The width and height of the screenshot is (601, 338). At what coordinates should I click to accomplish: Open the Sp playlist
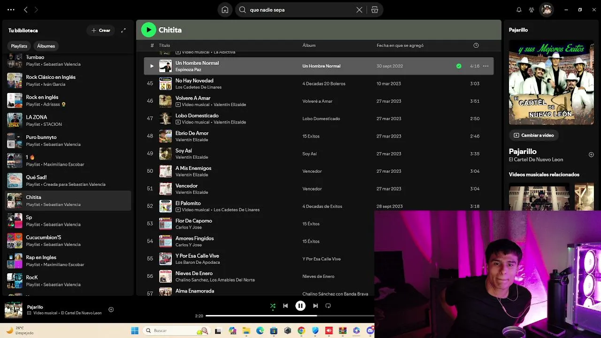tap(68, 221)
